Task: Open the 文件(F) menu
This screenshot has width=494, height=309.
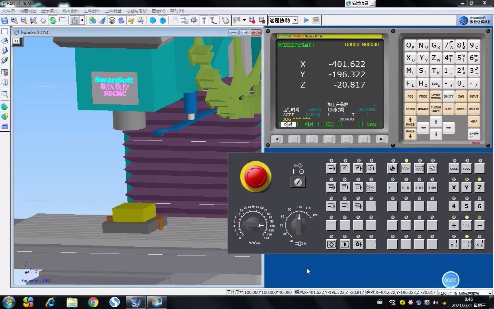Action: tap(9, 11)
